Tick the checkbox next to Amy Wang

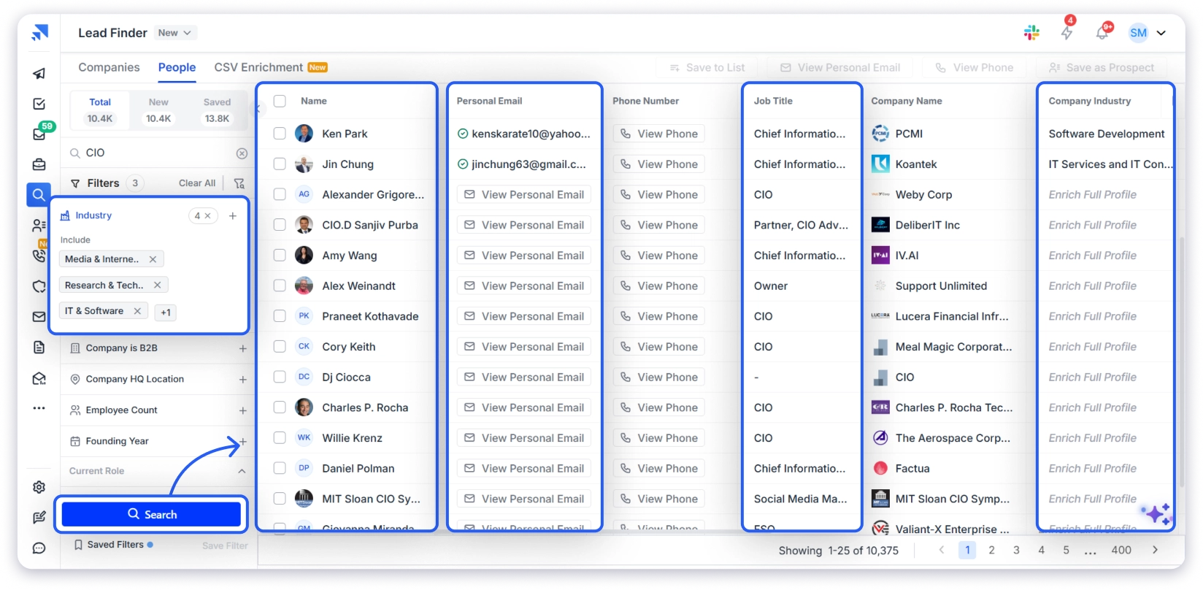tap(280, 256)
